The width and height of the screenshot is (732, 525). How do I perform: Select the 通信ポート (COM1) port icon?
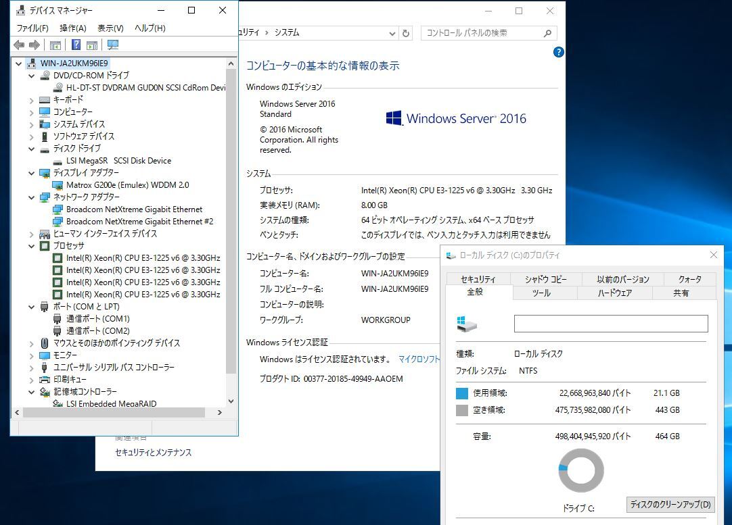(x=58, y=319)
